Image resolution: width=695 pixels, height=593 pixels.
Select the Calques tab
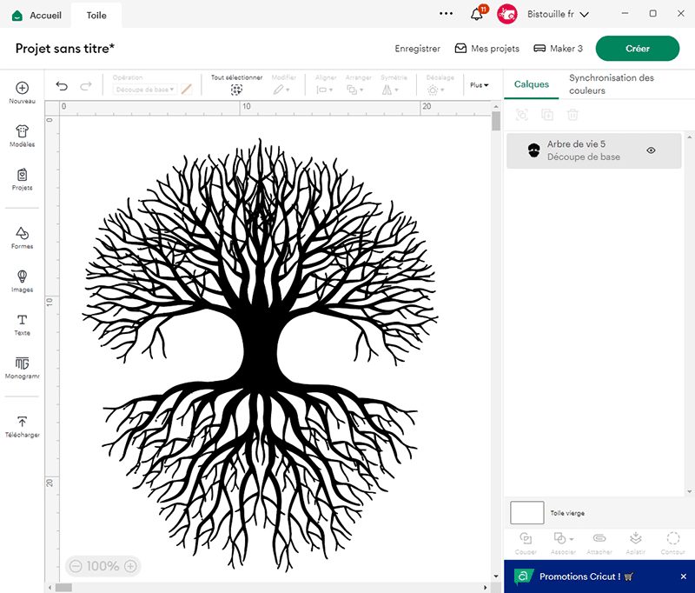[532, 84]
